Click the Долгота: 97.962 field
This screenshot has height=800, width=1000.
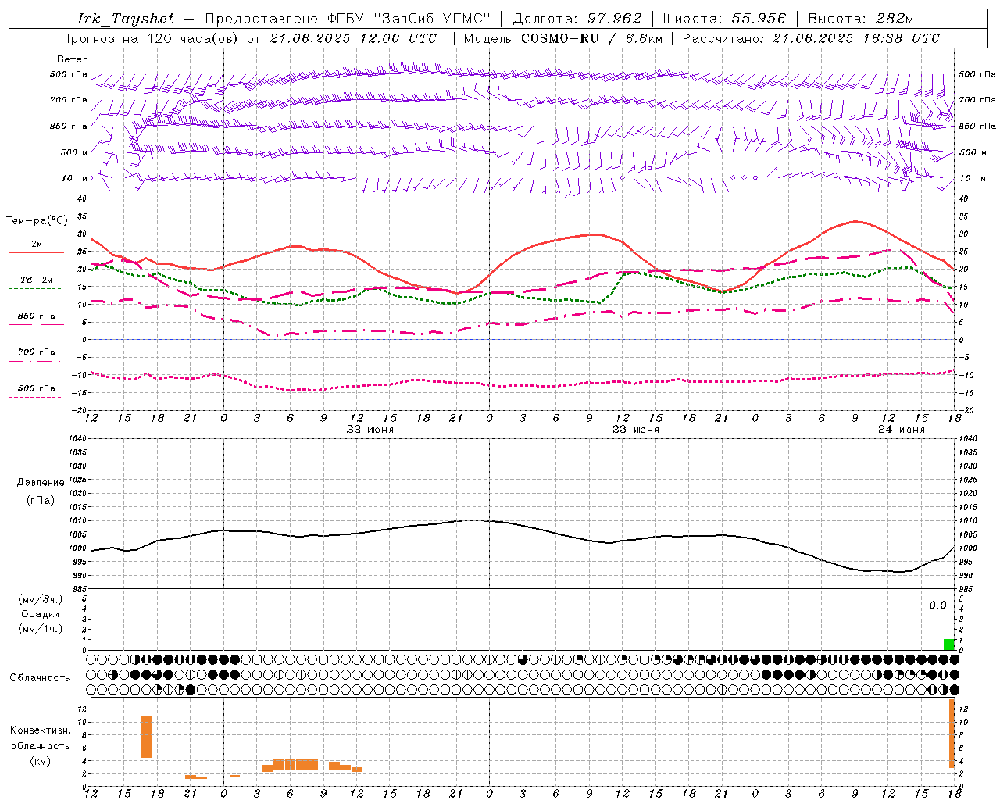pos(577,19)
